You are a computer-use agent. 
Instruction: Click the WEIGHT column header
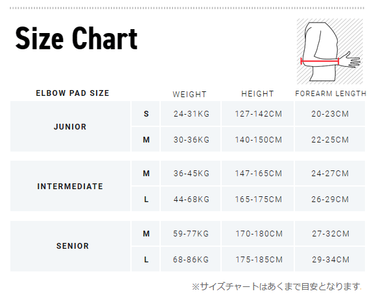coord(189,94)
